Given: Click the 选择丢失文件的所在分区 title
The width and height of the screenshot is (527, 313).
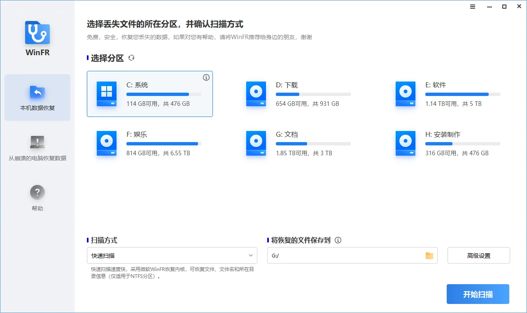Looking at the screenshot, I should tap(165, 24).
